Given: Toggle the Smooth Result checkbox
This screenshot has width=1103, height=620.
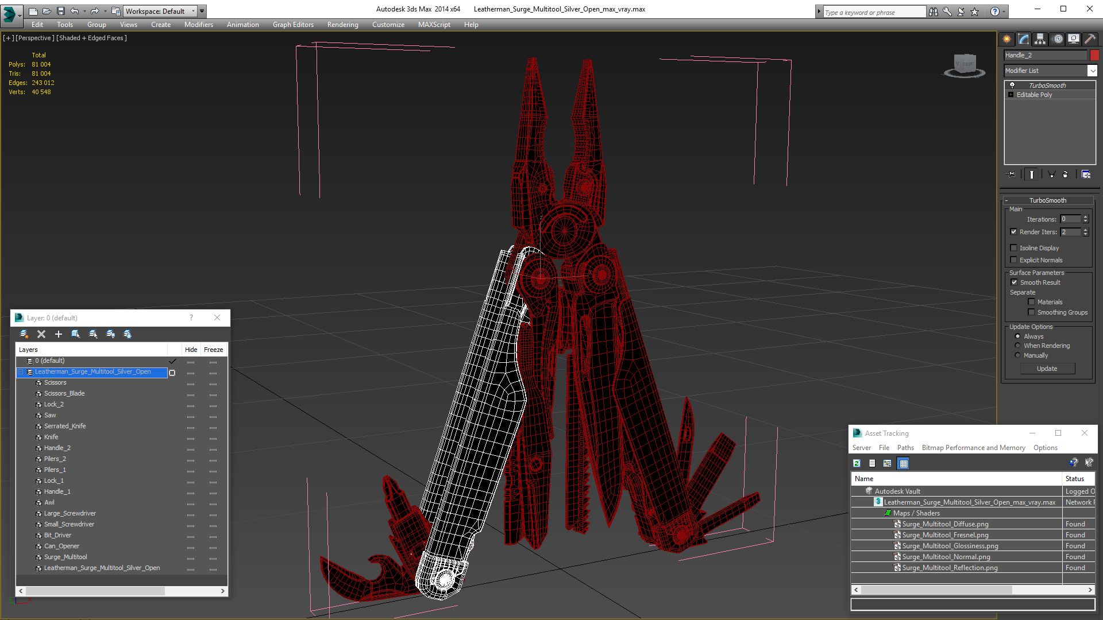Looking at the screenshot, I should coord(1014,282).
